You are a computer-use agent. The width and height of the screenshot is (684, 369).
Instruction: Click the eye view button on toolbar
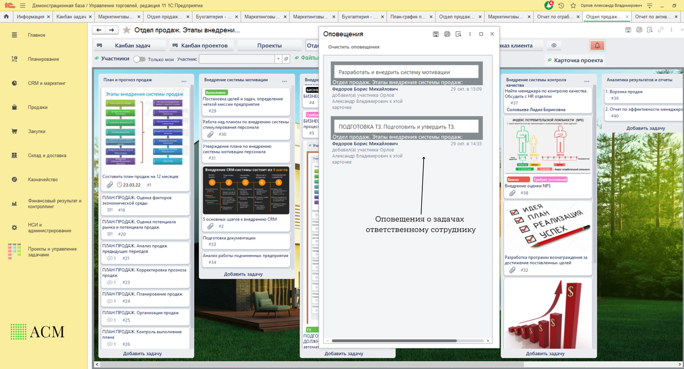(x=553, y=45)
